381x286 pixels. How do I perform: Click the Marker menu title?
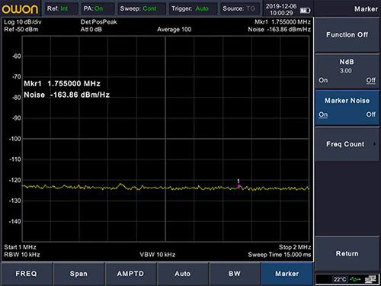pyautogui.click(x=366, y=9)
